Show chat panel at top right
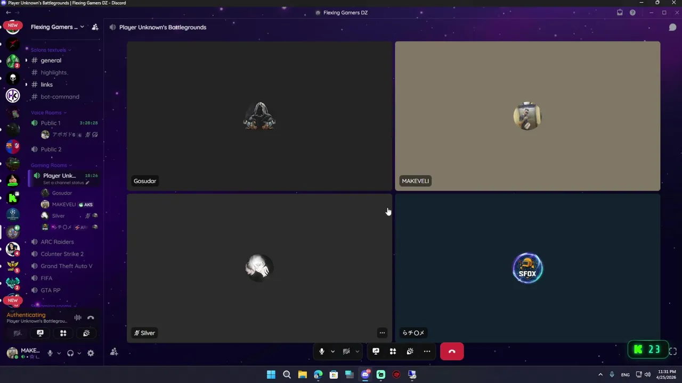 point(672,27)
